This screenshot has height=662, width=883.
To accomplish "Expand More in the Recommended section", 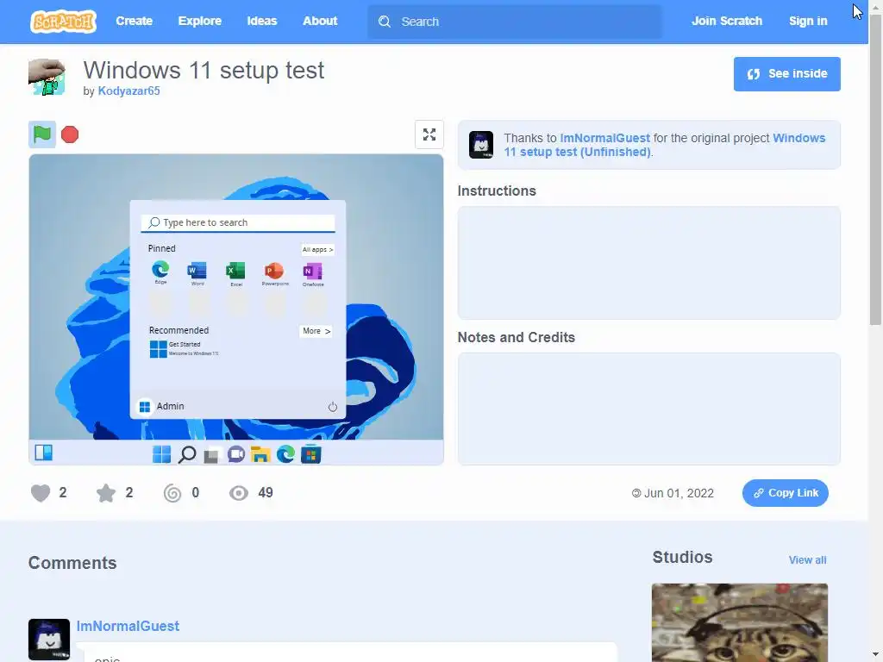I will tap(316, 331).
